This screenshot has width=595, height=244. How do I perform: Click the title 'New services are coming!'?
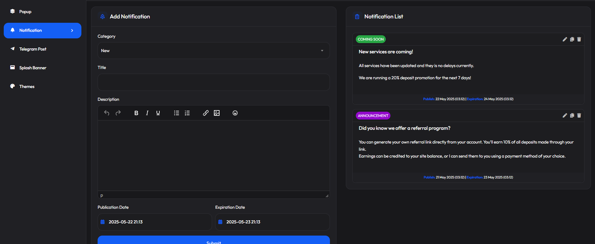386,52
